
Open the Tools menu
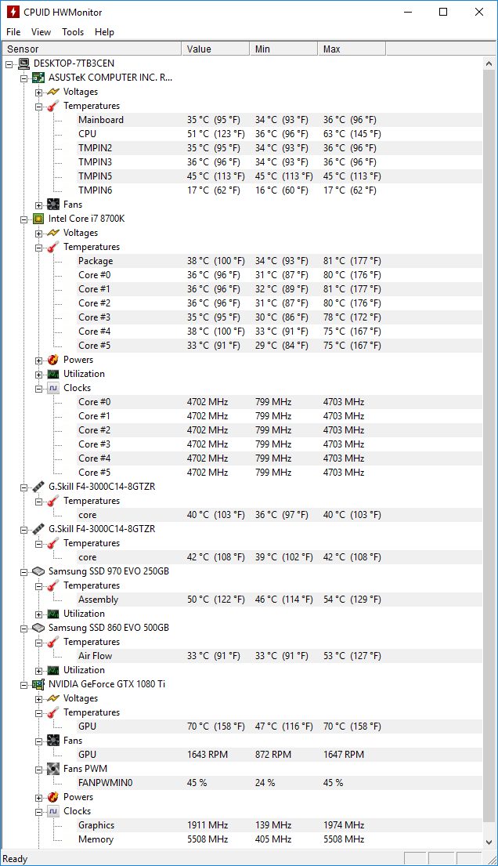pos(73,32)
